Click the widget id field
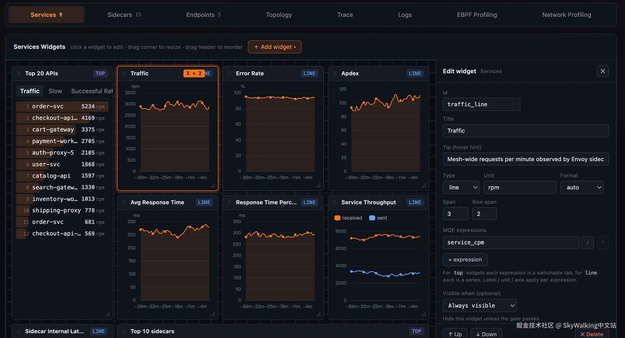 pos(481,104)
